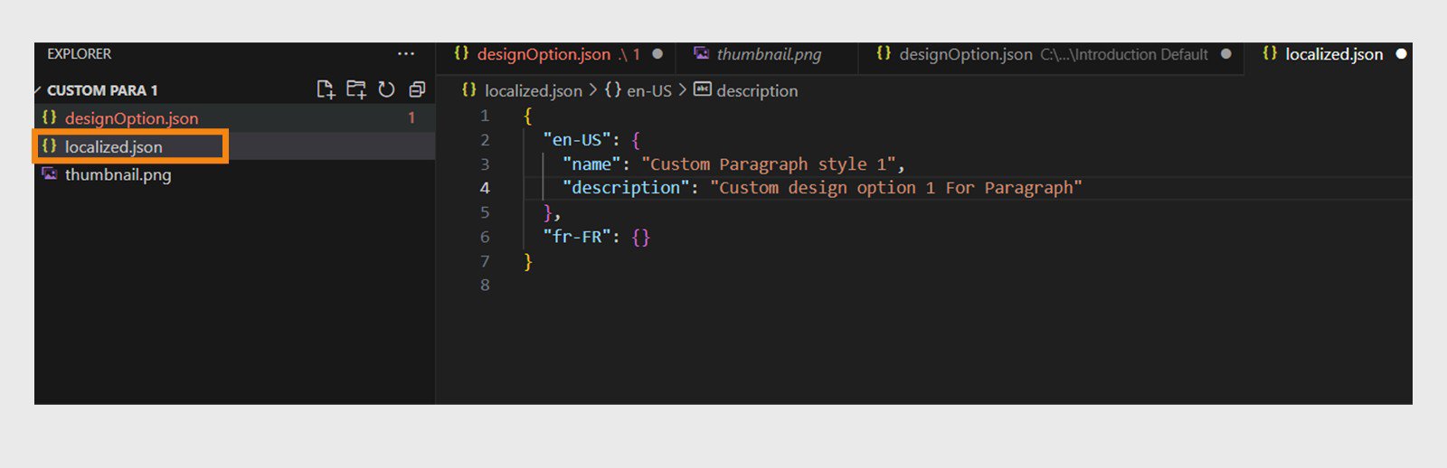Click the New Folder icon in Explorer
This screenshot has width=1447, height=468.
coord(356,89)
